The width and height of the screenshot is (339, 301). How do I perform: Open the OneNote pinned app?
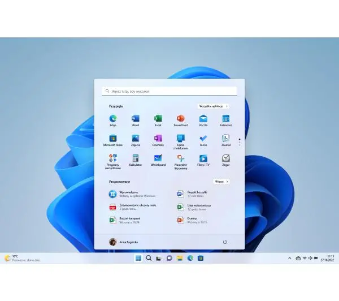pyautogui.click(x=158, y=140)
